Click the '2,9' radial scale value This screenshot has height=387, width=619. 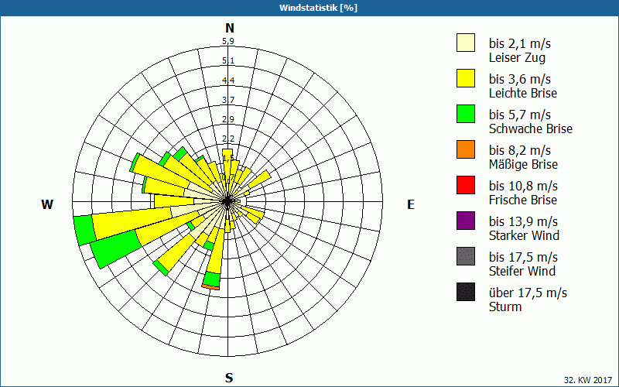[x=228, y=119]
